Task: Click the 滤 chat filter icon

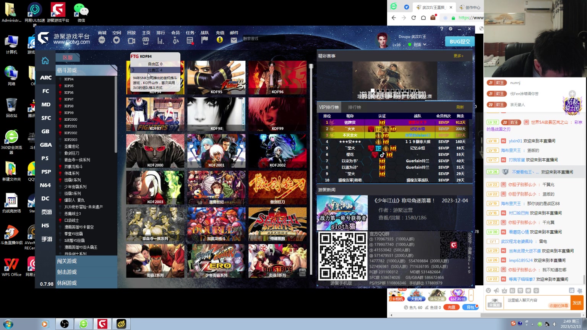Action: pos(571,291)
